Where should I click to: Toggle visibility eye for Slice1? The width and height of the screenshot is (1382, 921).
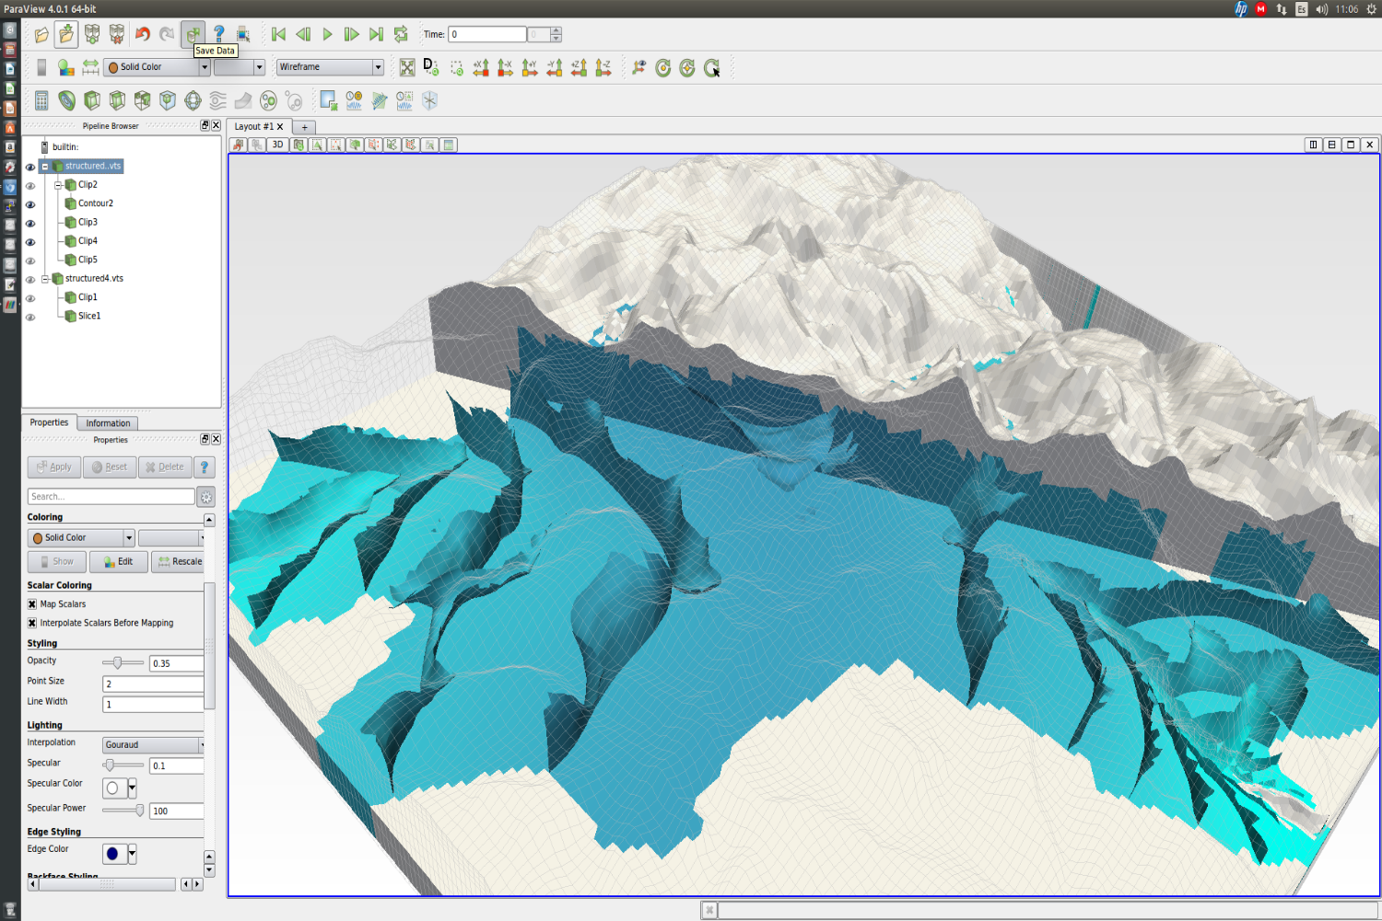[30, 317]
